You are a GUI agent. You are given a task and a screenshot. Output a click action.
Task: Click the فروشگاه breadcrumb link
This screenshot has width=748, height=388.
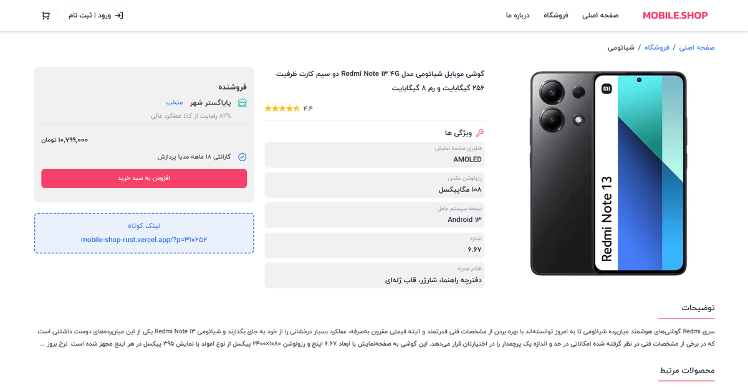tap(657, 47)
